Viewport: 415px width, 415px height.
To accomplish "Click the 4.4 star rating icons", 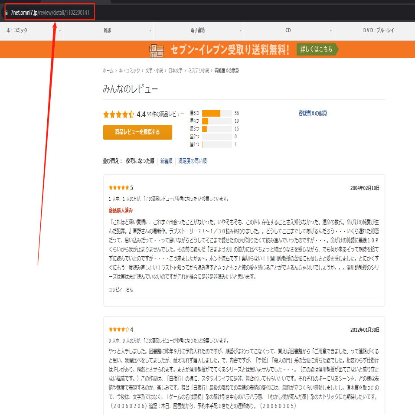I will 118,114.
